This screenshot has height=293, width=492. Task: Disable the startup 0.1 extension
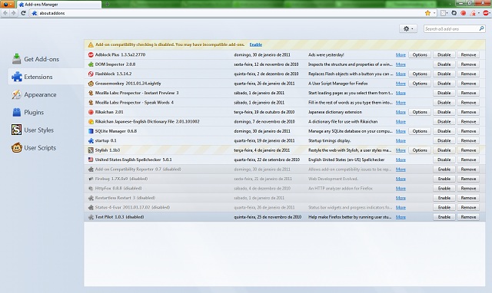444,141
